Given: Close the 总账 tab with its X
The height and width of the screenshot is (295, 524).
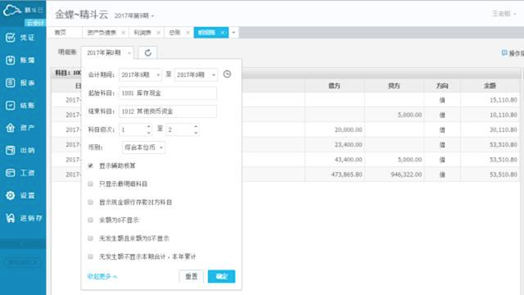Looking at the screenshot, I should pyautogui.click(x=188, y=32).
